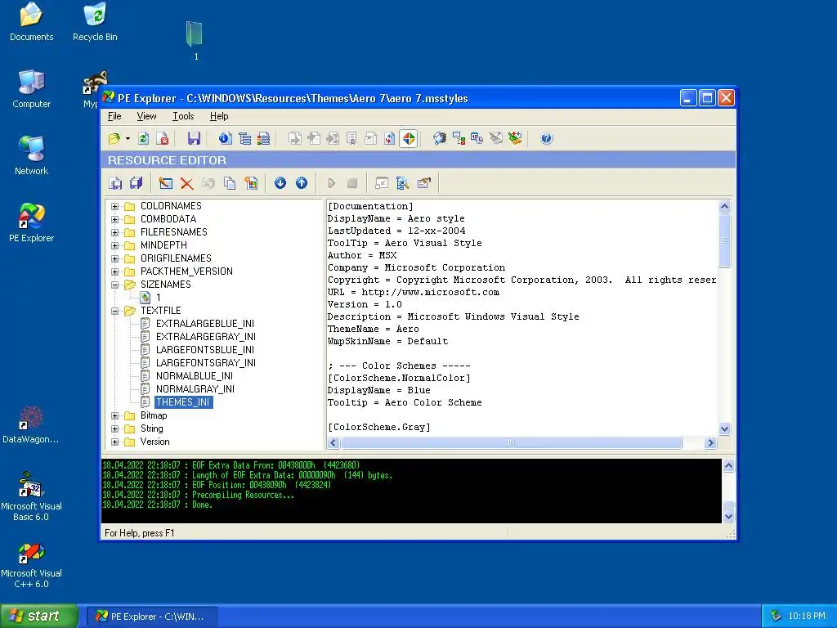Click the Save All Resources icon
This screenshot has width=837, height=628.
137,183
